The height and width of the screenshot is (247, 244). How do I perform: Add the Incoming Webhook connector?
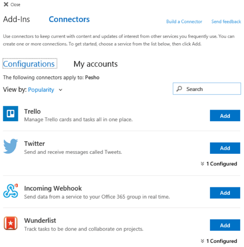click(x=225, y=193)
